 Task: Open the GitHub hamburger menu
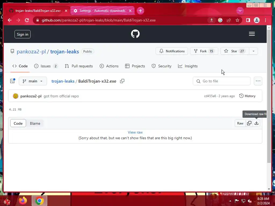tap(252, 34)
